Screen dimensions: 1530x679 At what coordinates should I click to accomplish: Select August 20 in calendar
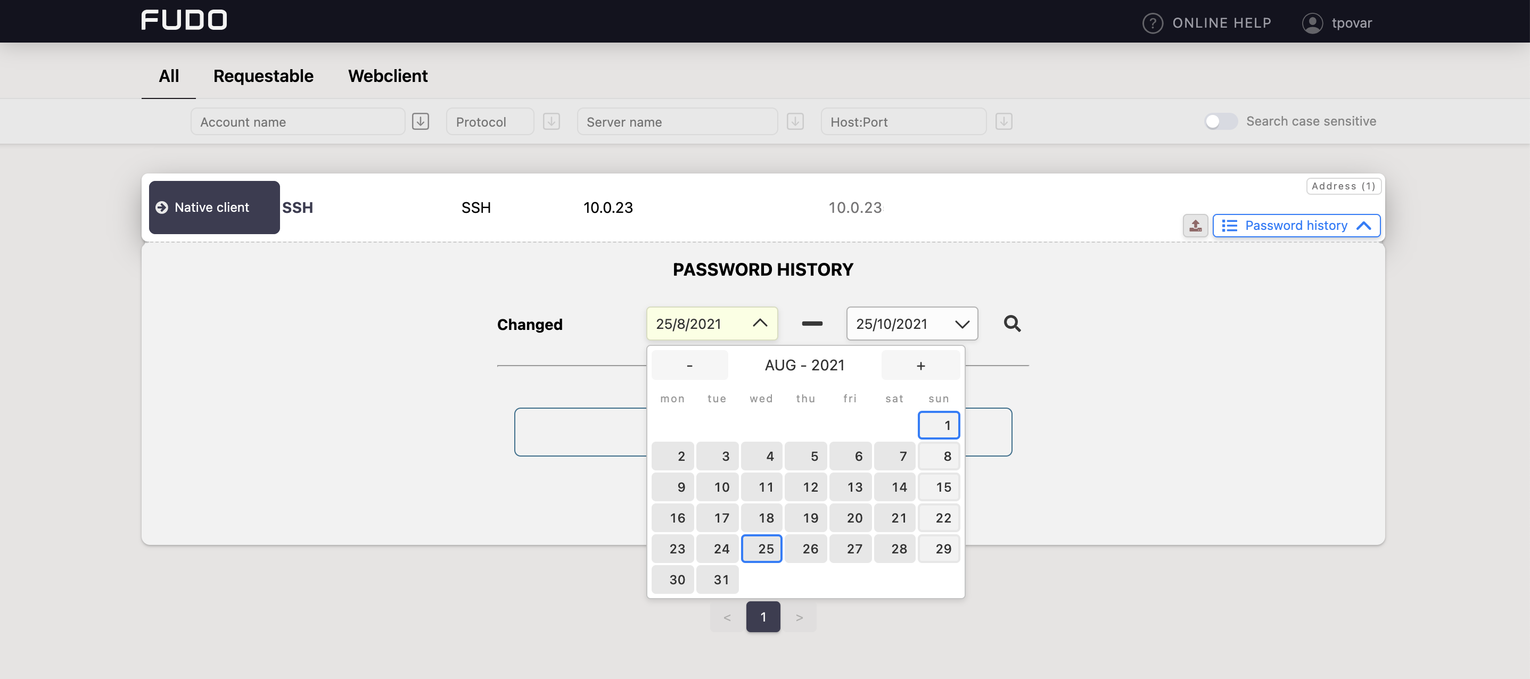pos(851,518)
